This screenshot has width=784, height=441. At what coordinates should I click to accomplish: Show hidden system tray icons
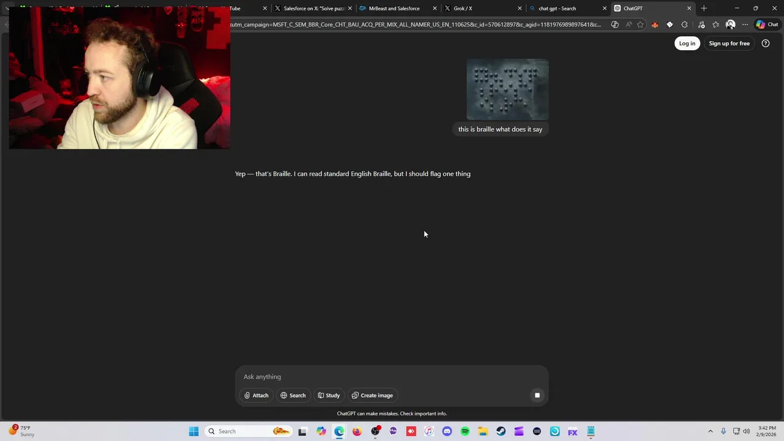click(710, 431)
